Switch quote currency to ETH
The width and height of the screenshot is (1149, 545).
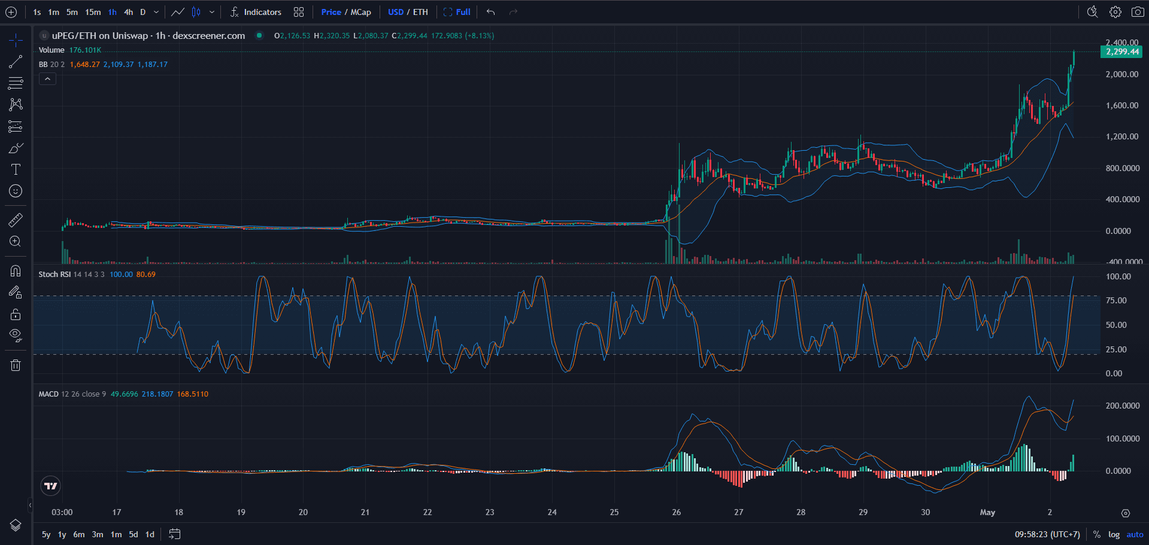tap(420, 12)
